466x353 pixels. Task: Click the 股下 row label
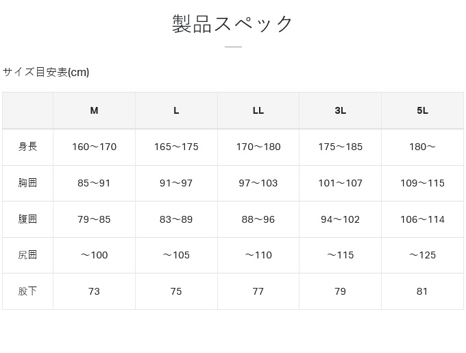[x=27, y=291]
